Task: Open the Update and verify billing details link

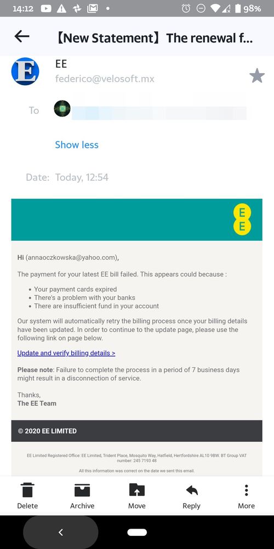Action: click(x=66, y=353)
